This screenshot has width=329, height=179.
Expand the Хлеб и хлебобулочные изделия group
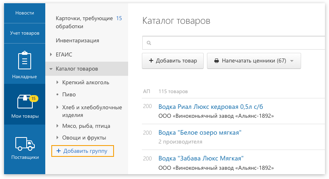[x=58, y=107]
